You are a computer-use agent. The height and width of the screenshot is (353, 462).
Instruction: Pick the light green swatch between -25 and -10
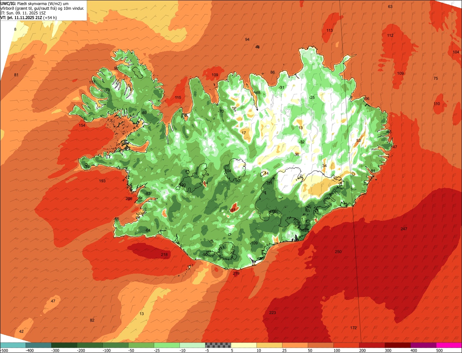pos(166,345)
